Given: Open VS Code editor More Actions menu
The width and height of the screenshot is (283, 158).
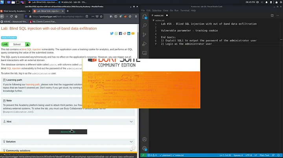Looking at the screenshot, I should coord(278,15).
